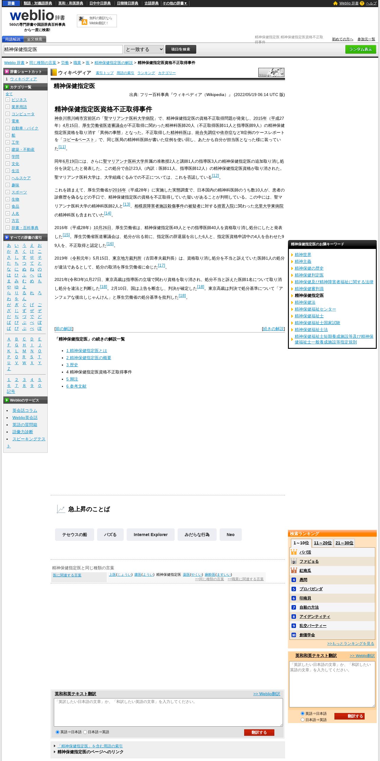Image resolution: width=380 pixels, height=761 pixels.
Task: Expand the 辞書・百科事典 category
Action: tap(8, 228)
